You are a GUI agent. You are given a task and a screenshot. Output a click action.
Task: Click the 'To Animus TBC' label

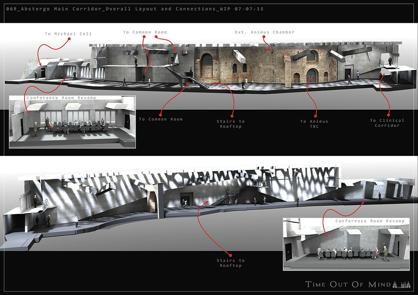pyautogui.click(x=314, y=124)
